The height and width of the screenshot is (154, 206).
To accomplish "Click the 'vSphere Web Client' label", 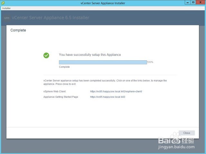I will [x=54, y=91].
